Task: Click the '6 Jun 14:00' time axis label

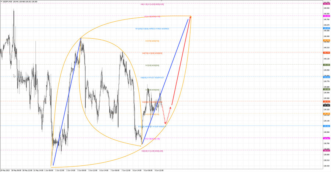Action: [x=104, y=170]
